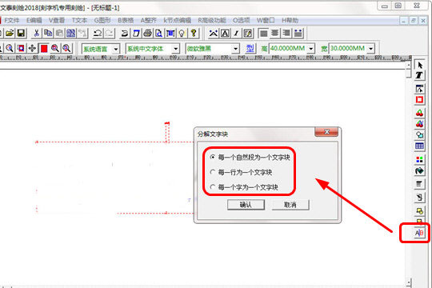Viewport: 432px width, 288px height.
Task: Click the AB split text block icon
Action: [419, 233]
